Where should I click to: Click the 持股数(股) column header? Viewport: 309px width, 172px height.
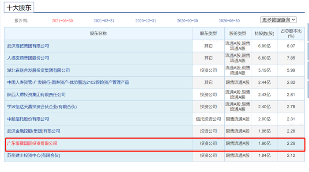264,34
